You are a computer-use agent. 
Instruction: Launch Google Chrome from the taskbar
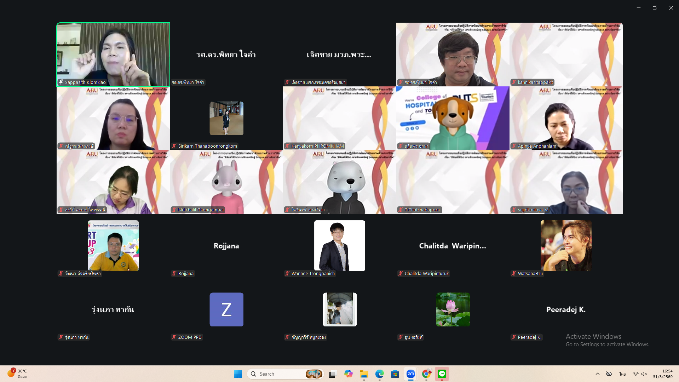(x=426, y=374)
